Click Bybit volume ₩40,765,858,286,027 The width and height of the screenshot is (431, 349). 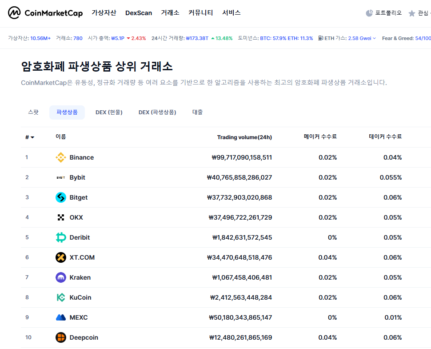click(239, 177)
